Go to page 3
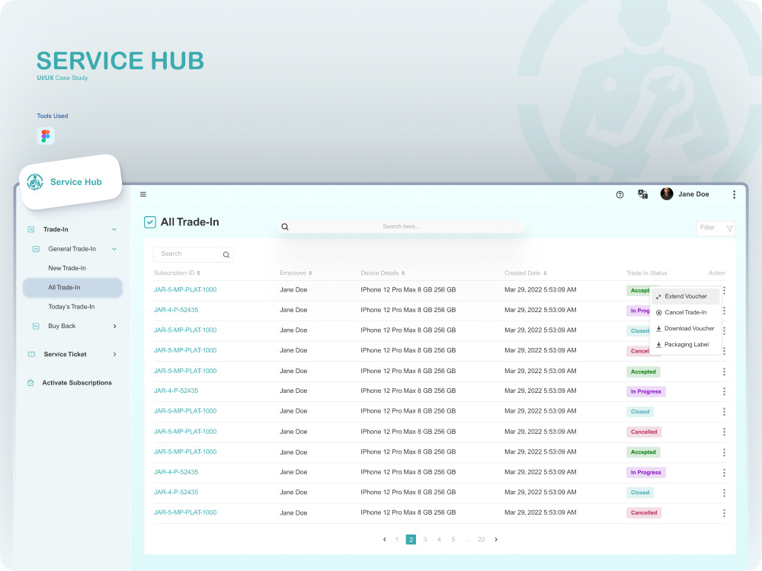 pos(424,540)
